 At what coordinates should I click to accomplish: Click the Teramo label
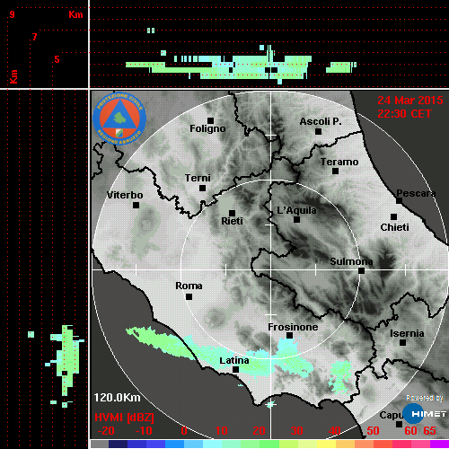coord(339,162)
